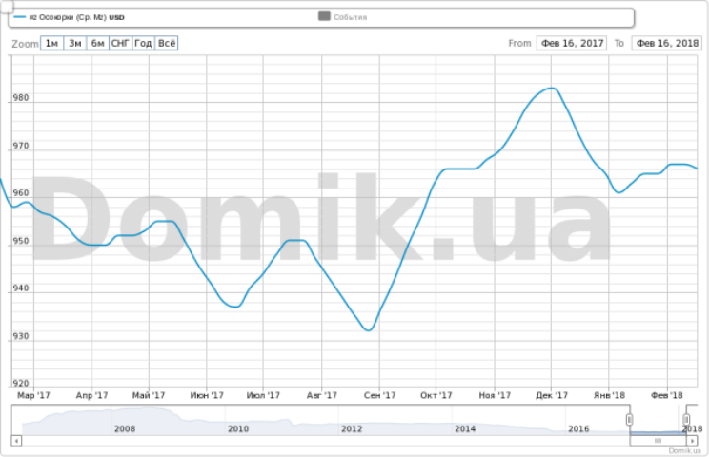This screenshot has width=709, height=457.
Task: Switch zoom to Год
Action: pyautogui.click(x=143, y=43)
